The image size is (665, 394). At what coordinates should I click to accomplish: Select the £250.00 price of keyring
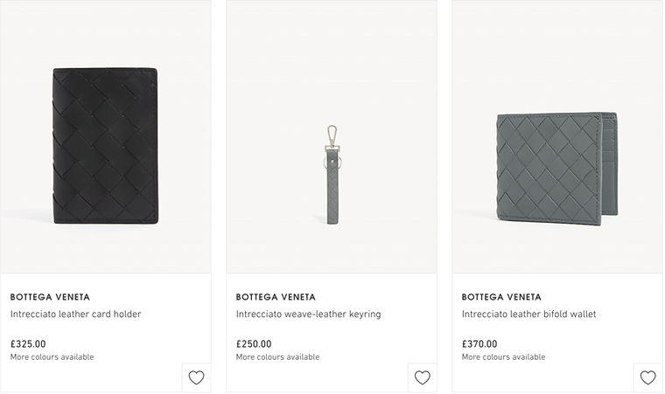(254, 344)
